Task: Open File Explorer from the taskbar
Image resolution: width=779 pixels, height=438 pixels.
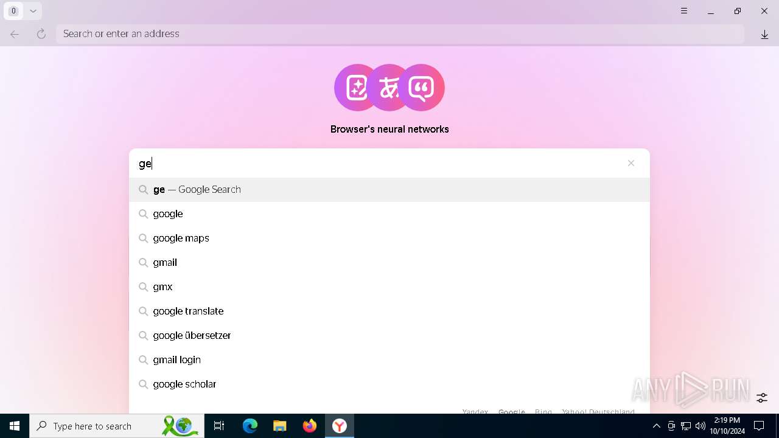Action: (280, 426)
